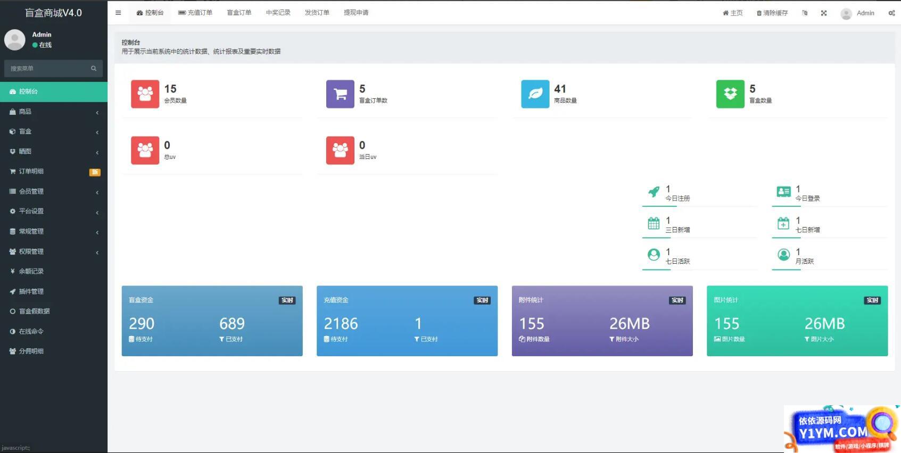
Task: Open the Admin user menu in top bar
Action: click(x=857, y=13)
